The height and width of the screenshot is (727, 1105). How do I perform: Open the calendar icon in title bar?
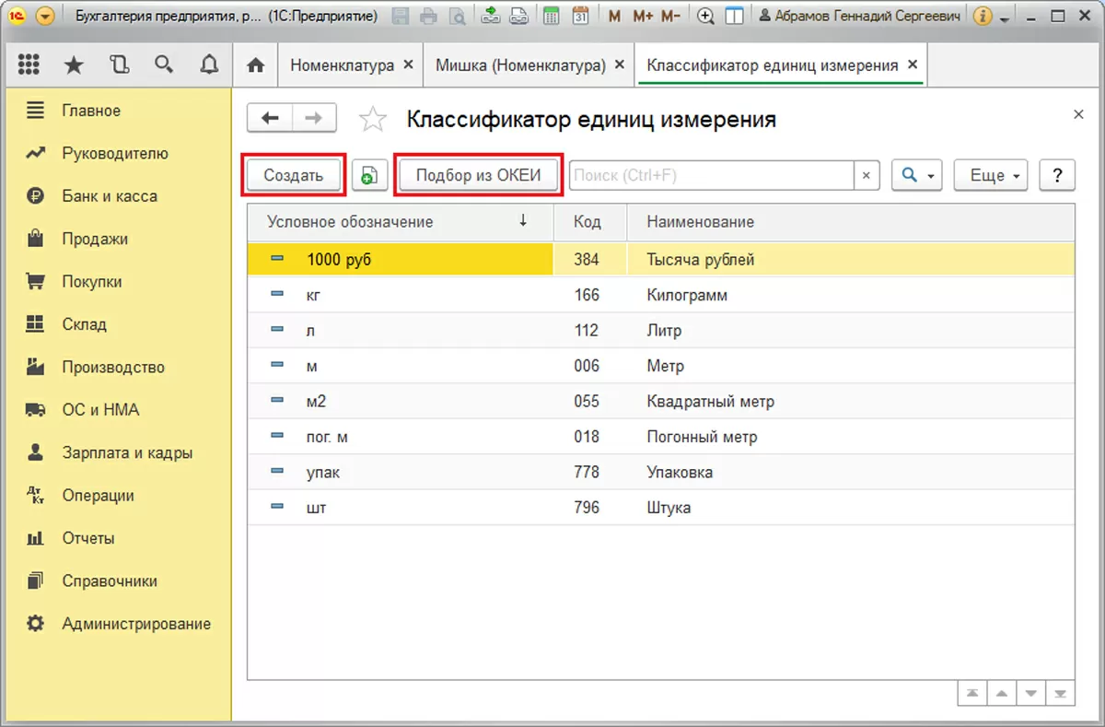pos(580,16)
